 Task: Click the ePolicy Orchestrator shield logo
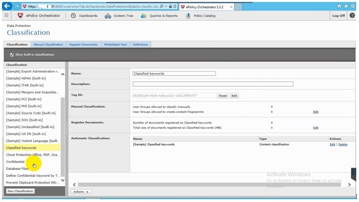[x=20, y=16]
